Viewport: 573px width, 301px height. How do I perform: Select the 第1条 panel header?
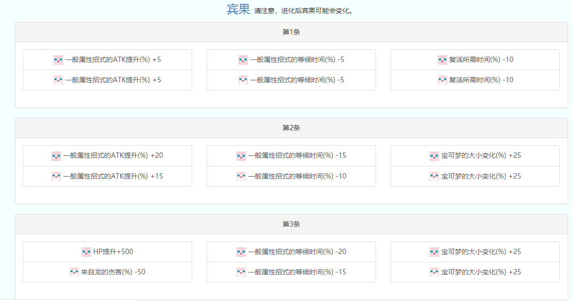(291, 32)
